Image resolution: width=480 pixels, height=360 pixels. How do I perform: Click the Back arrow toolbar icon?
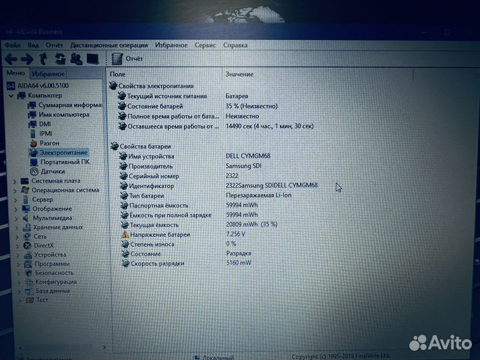point(11,59)
